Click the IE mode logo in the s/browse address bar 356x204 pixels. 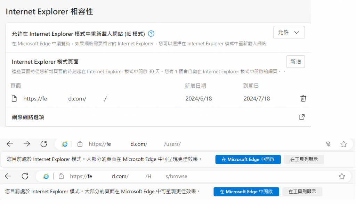tap(46, 176)
